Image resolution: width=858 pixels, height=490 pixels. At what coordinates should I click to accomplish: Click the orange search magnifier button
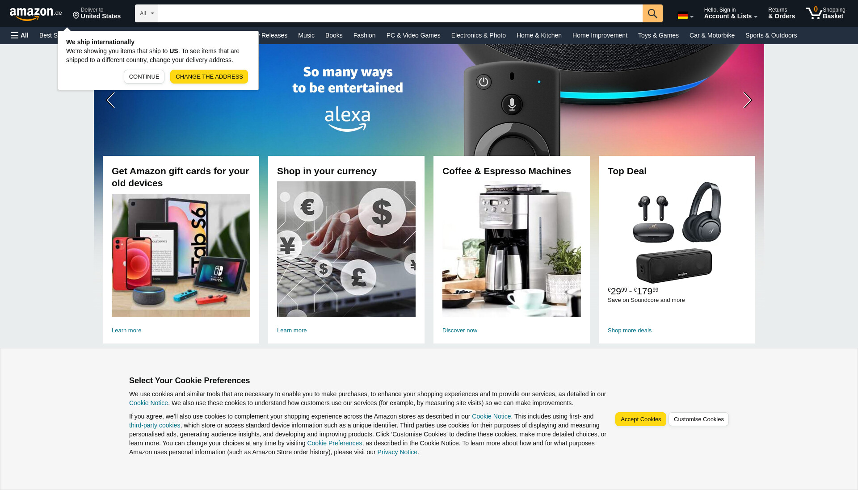click(x=652, y=13)
